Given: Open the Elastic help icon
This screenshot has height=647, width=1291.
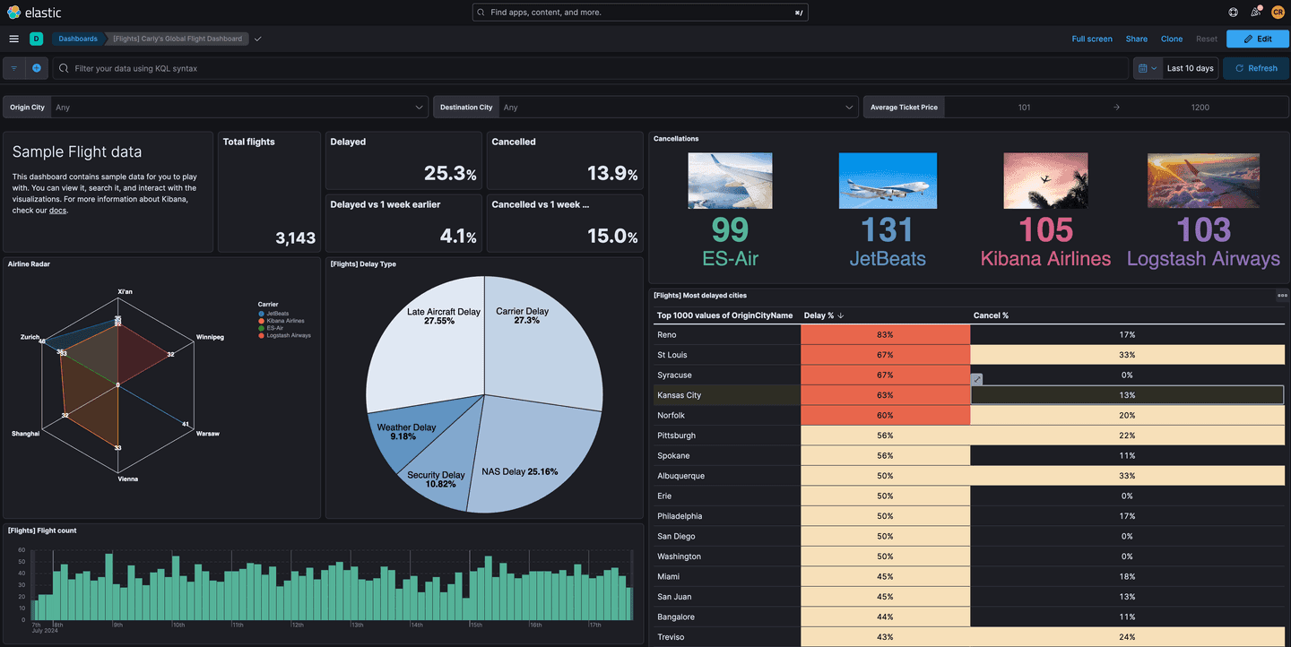Looking at the screenshot, I should click(x=1233, y=12).
